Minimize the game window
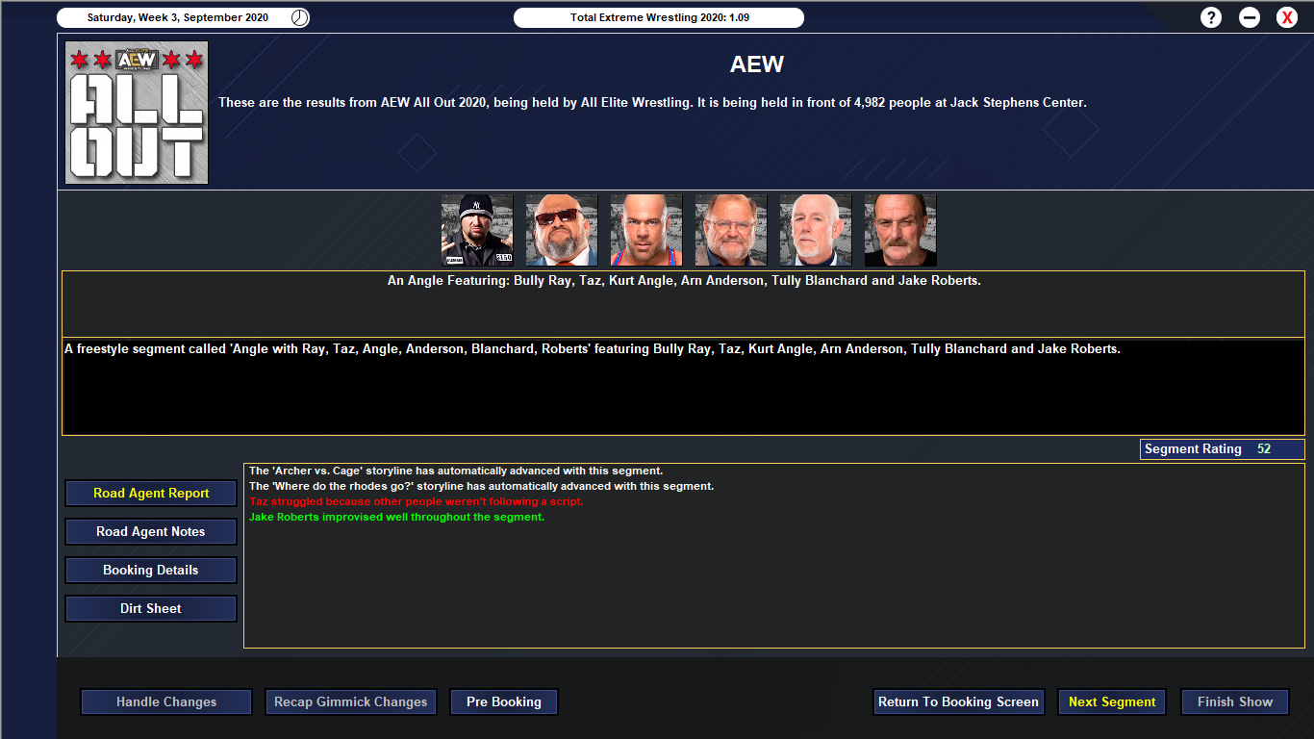Image resolution: width=1314 pixels, height=739 pixels. 1250,17
